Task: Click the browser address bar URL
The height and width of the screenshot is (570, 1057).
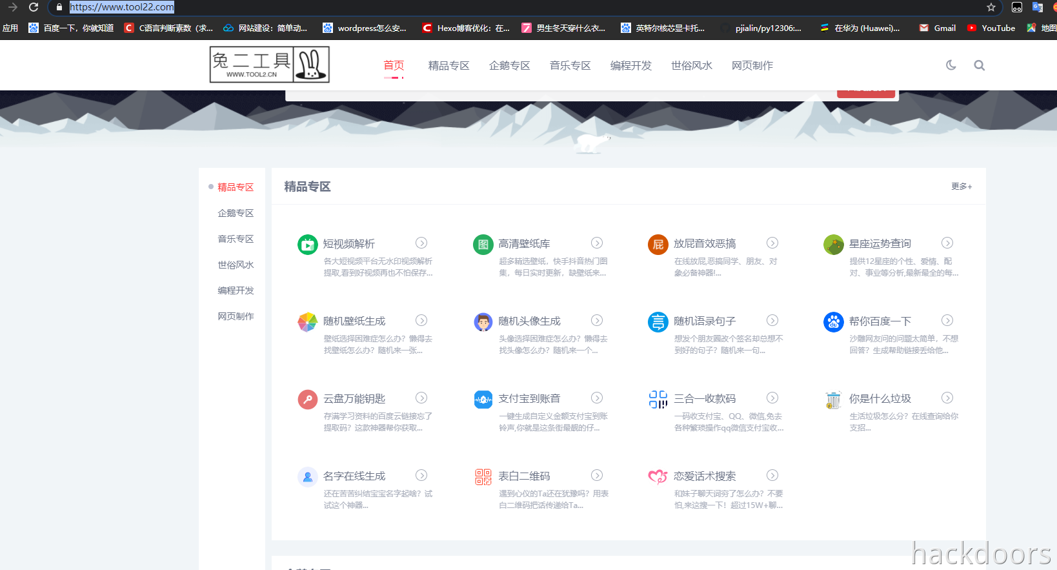Action: [x=122, y=7]
